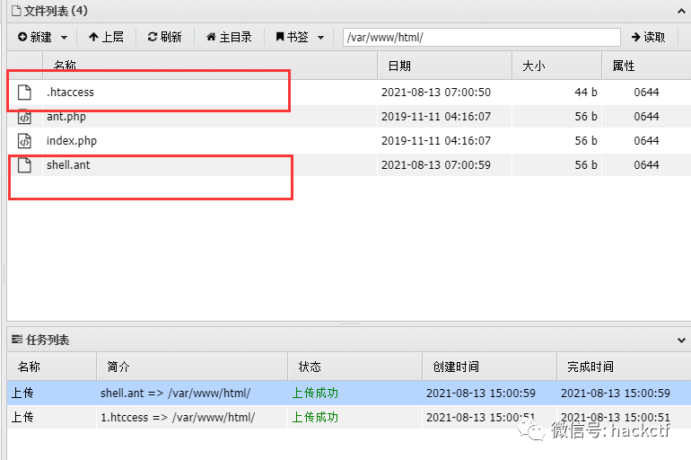691x460 pixels.
Task: Sort files by 大小 column header
Action: point(557,66)
